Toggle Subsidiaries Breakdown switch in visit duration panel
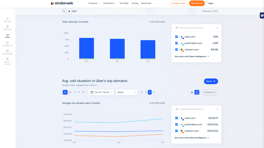Viewport: 264px width, 148px height. tap(176, 109)
